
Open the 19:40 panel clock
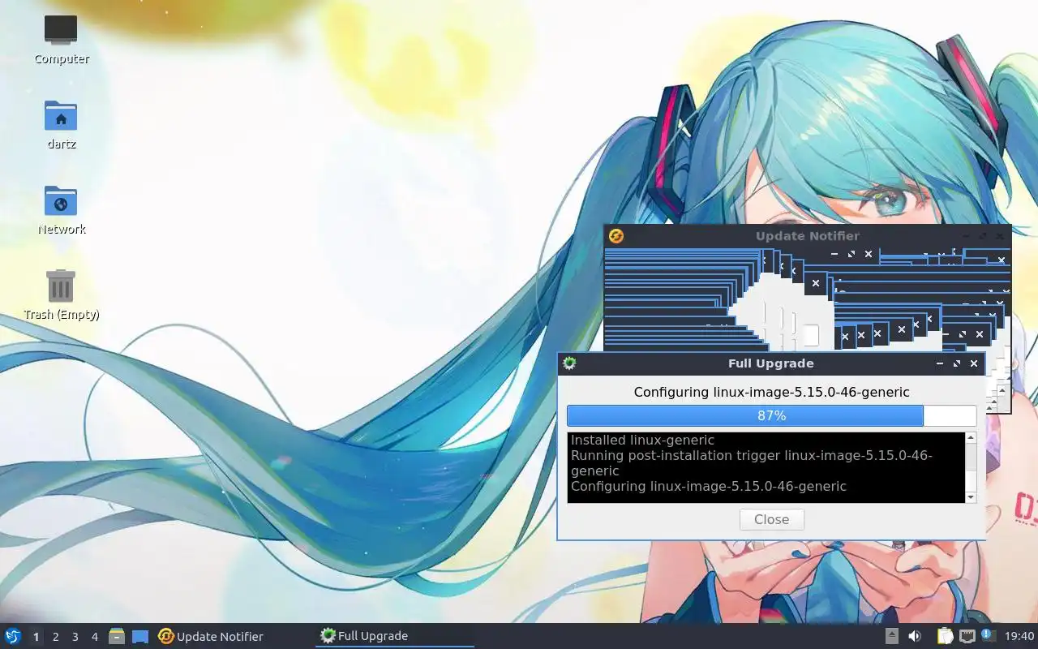1019,636
